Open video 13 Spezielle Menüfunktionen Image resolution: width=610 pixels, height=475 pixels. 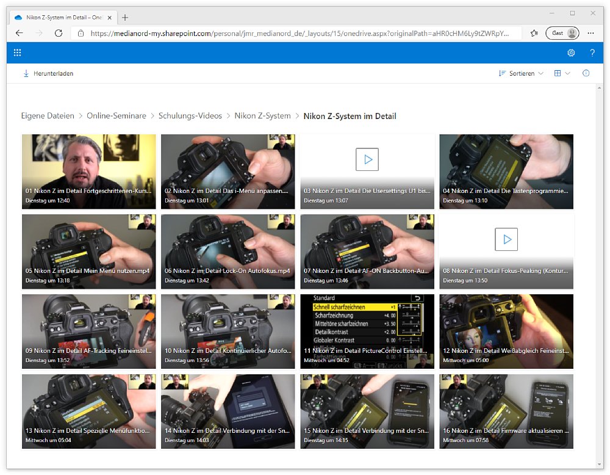click(x=88, y=412)
